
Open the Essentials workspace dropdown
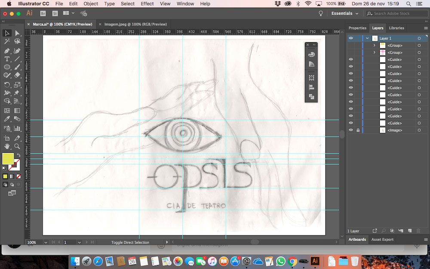344,13
